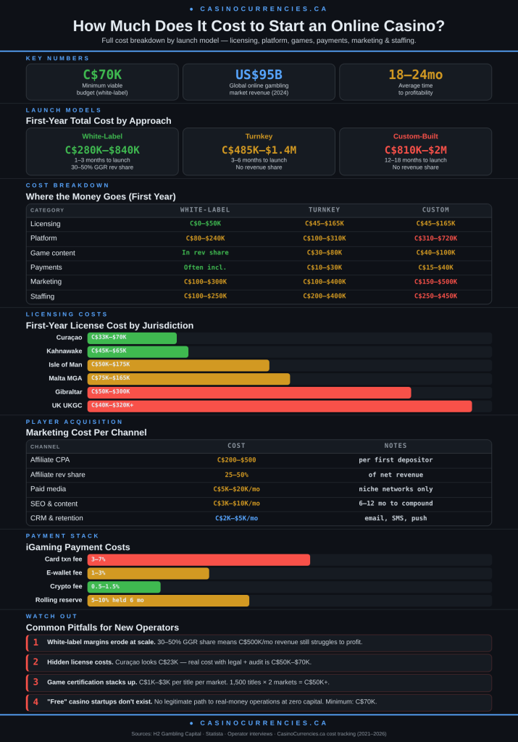
Task: Click the WHITE-LABEL column header
Action: click(x=205, y=209)
